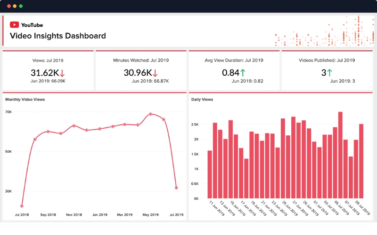The height and width of the screenshot is (235, 377).
Task: Click the green up arrow beside Videos Published 3
Action: tap(330, 73)
